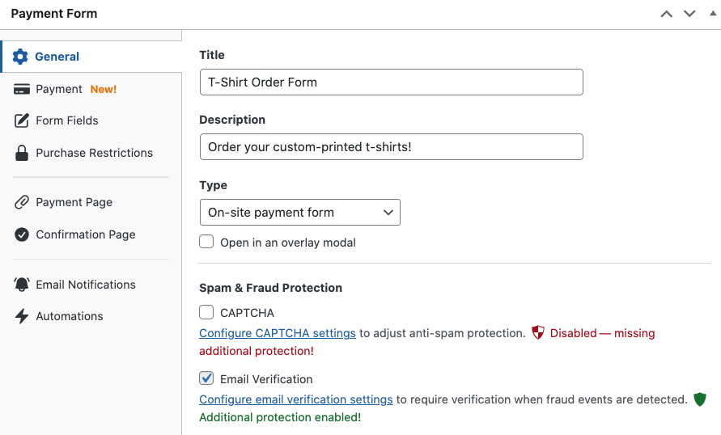
Task: Switch to the Purchase Restrictions tab
Action: click(x=94, y=153)
